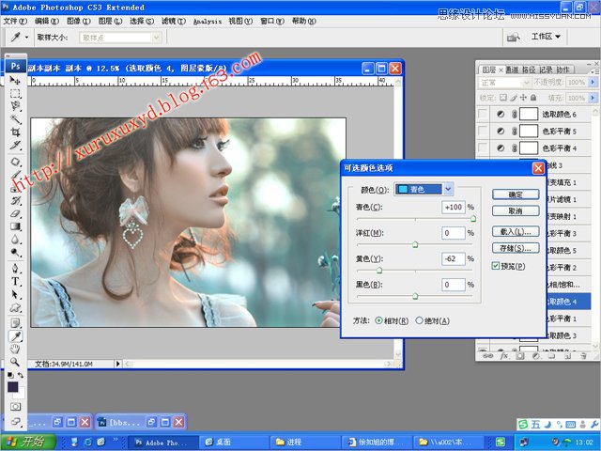Open the 文件(F) menu
Image resolution: width=601 pixels, height=451 pixels.
(x=15, y=21)
